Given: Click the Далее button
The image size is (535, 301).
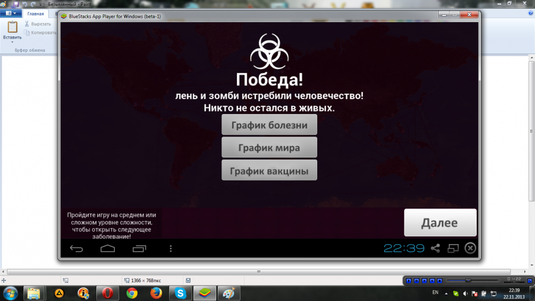Looking at the screenshot, I should pos(440,222).
